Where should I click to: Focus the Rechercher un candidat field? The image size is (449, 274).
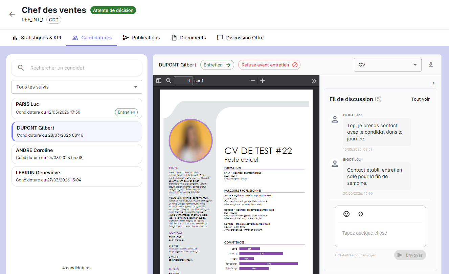tap(77, 68)
